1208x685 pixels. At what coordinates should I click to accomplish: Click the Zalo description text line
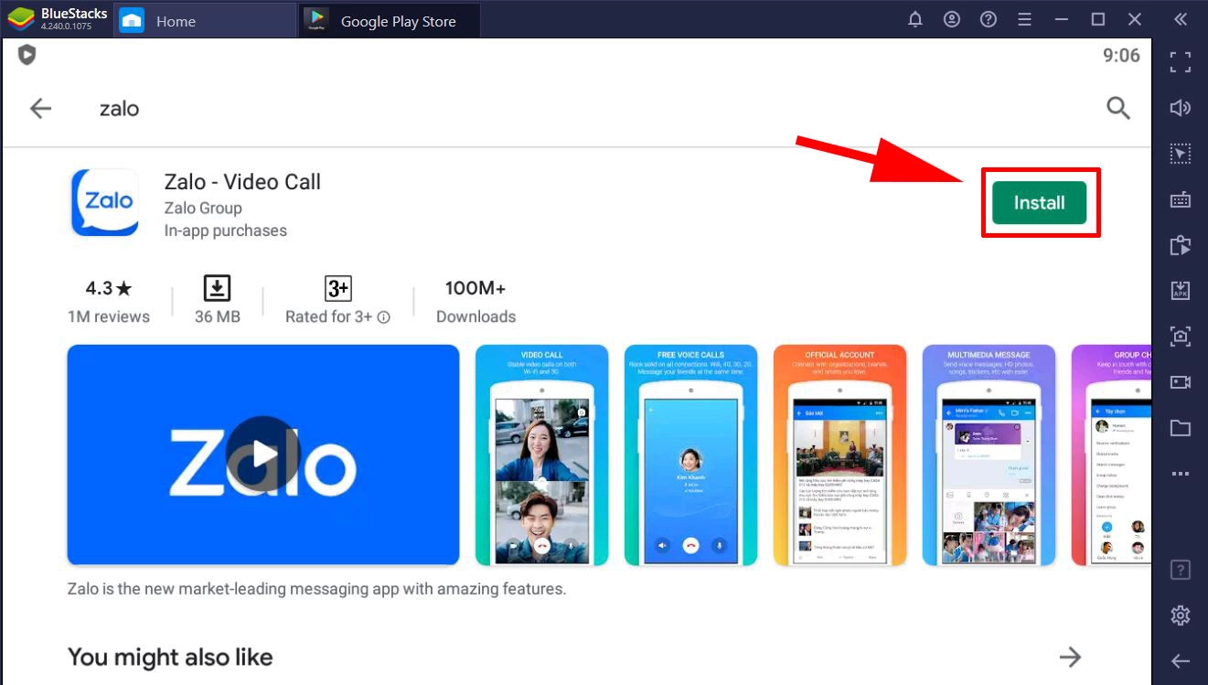click(316, 589)
